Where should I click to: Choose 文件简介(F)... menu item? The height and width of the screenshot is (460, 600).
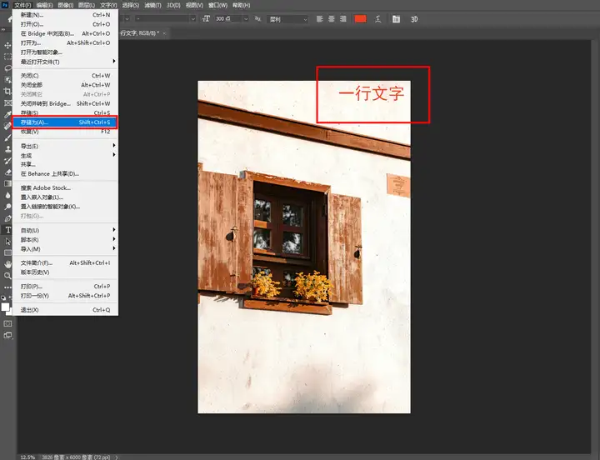coord(66,262)
